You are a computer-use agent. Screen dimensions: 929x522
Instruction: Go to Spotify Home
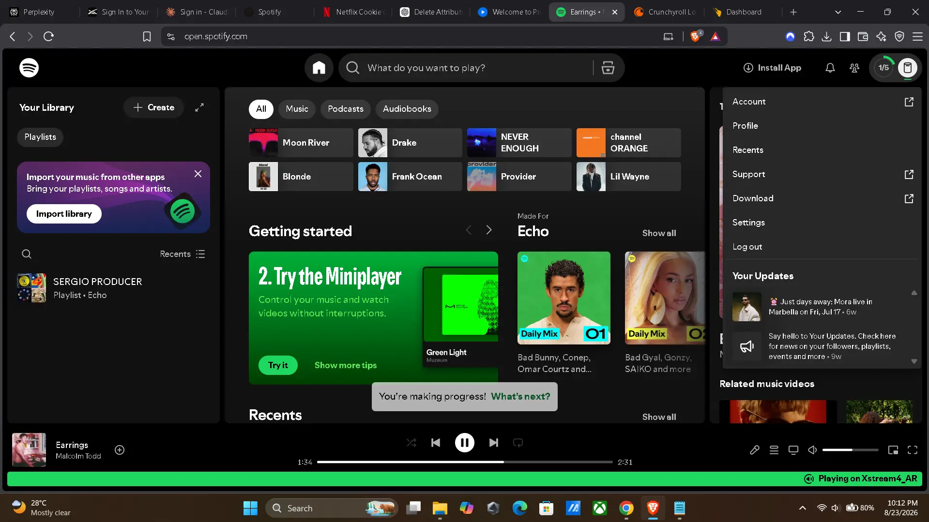319,68
